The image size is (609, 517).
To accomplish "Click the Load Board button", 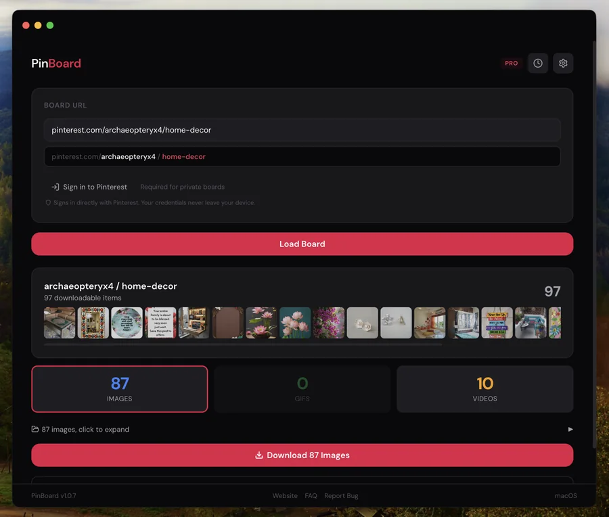I will coord(302,244).
